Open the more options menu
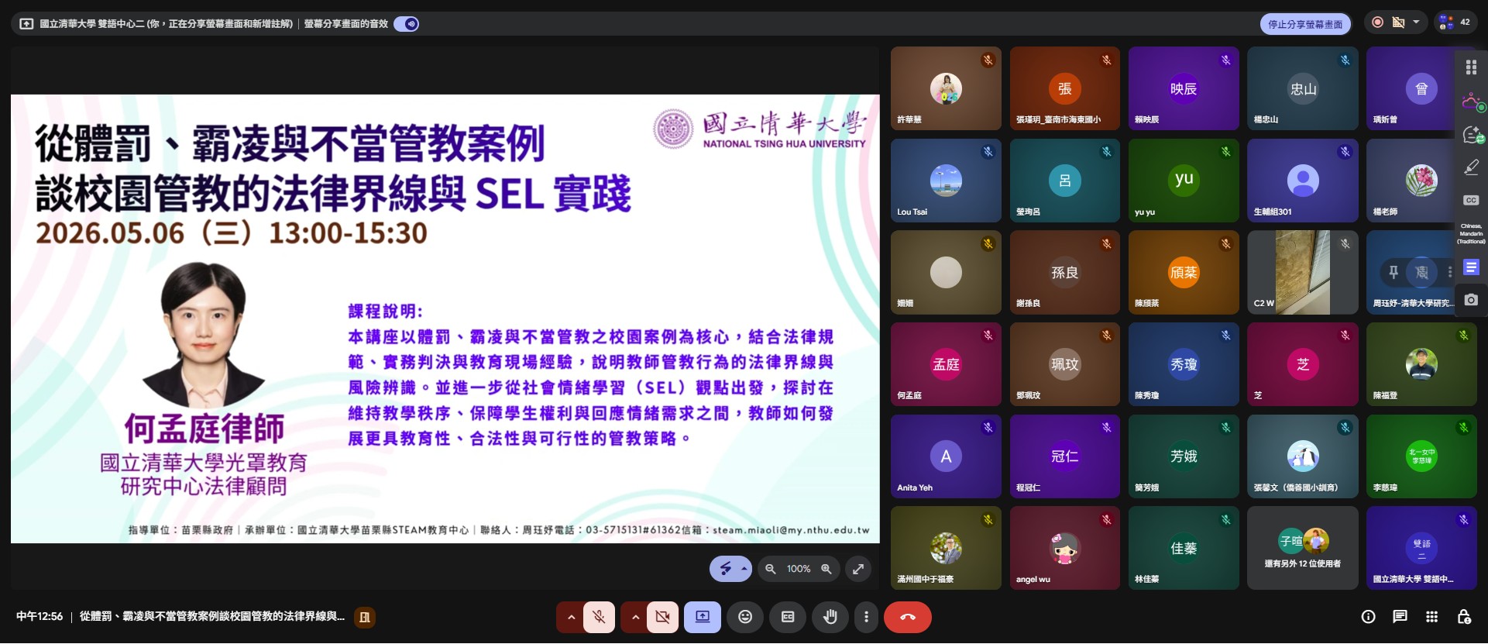 866,618
